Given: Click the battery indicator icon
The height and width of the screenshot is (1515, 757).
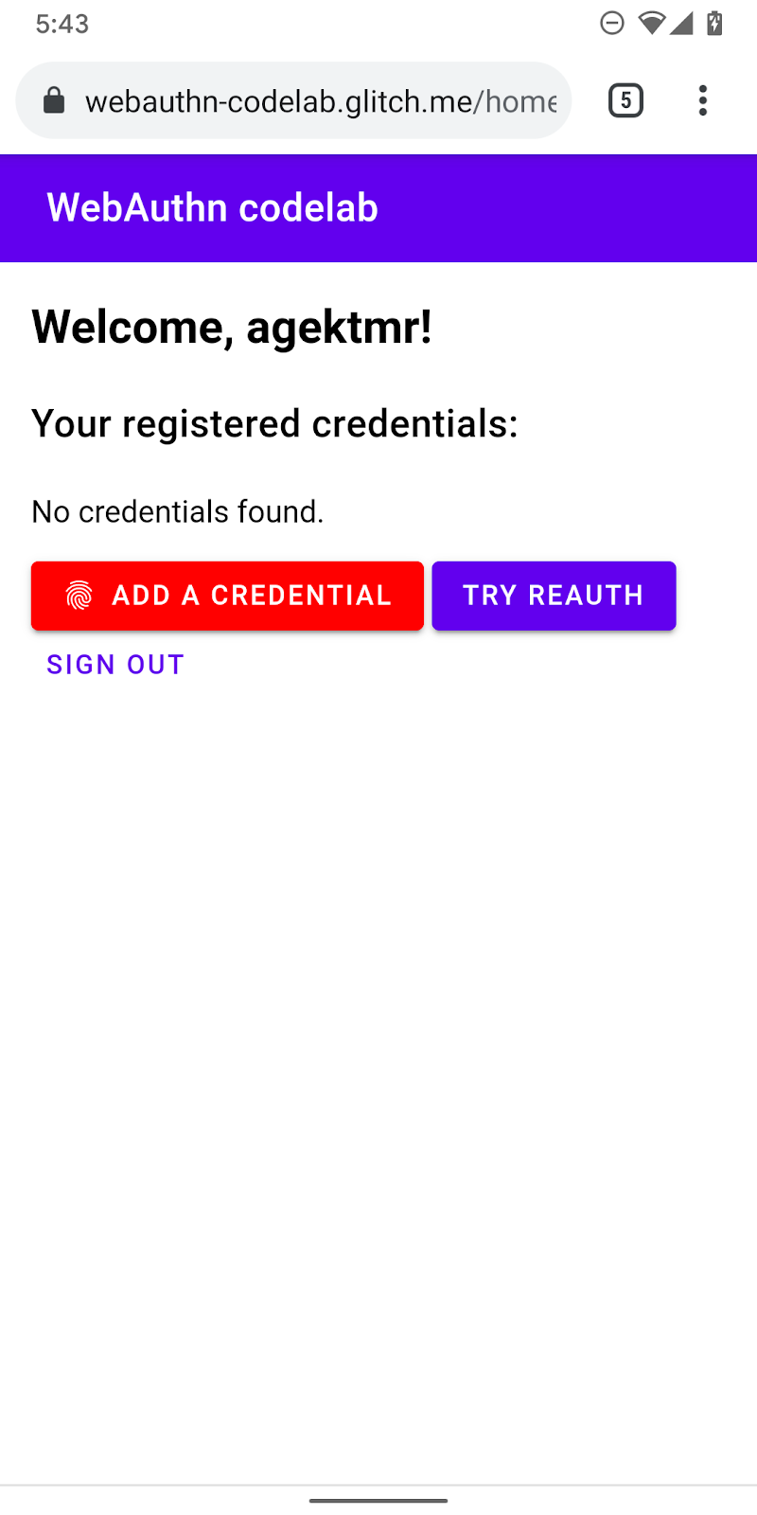Looking at the screenshot, I should (x=714, y=23).
